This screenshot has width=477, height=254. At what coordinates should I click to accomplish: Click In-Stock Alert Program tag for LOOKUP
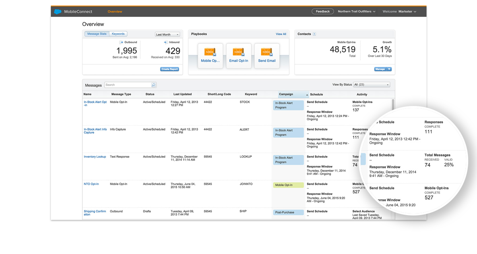point(289,160)
